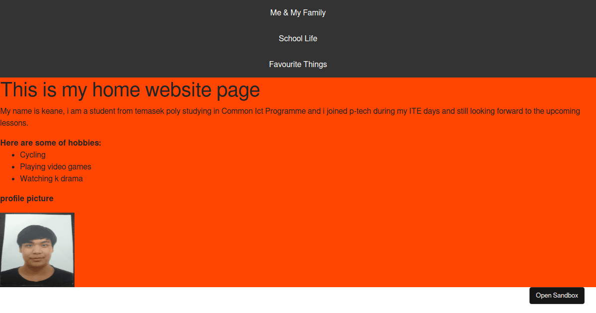Screen dimensions: 596x313
Task: Click School Life in the navbar
Action: click(x=298, y=38)
